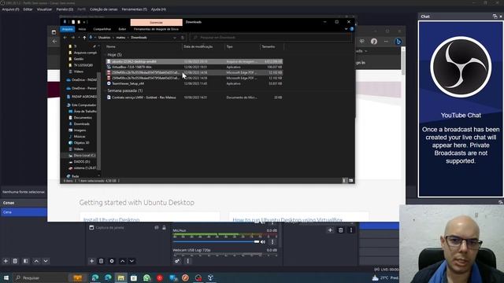Viewport: 504px width, 283px height.
Task: Open the Coleção de cenas menu in OBS
Action: pos(103,9)
